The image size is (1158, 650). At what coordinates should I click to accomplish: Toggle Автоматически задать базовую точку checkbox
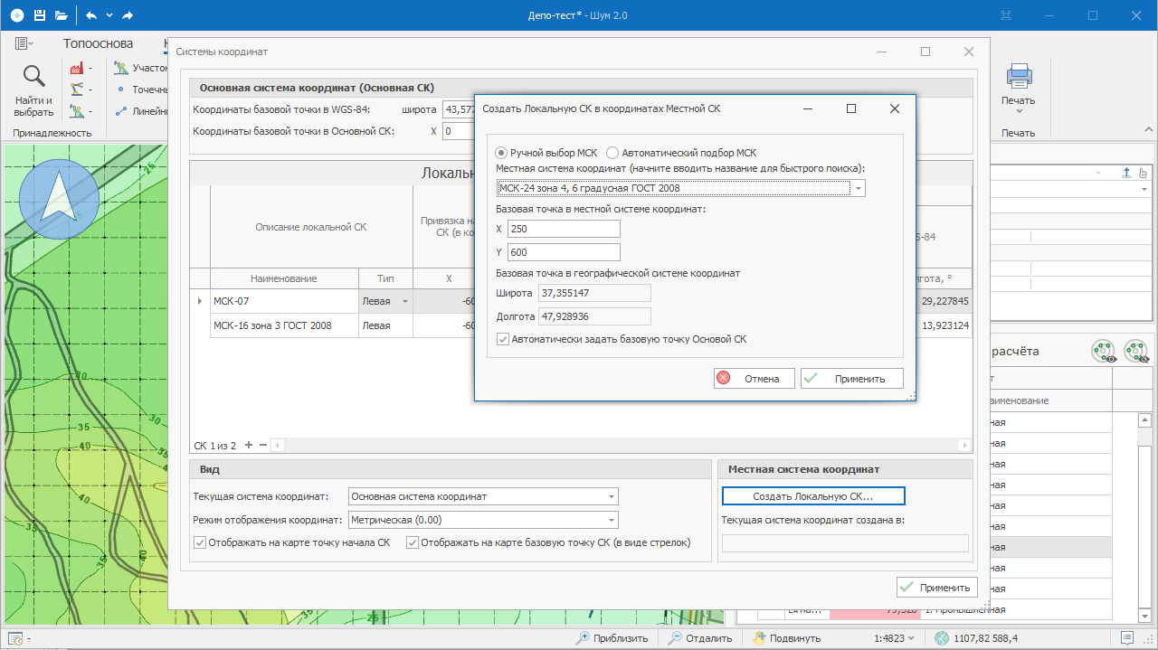click(503, 339)
